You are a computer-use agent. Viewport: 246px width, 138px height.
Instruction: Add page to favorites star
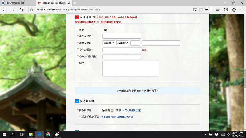point(207,10)
